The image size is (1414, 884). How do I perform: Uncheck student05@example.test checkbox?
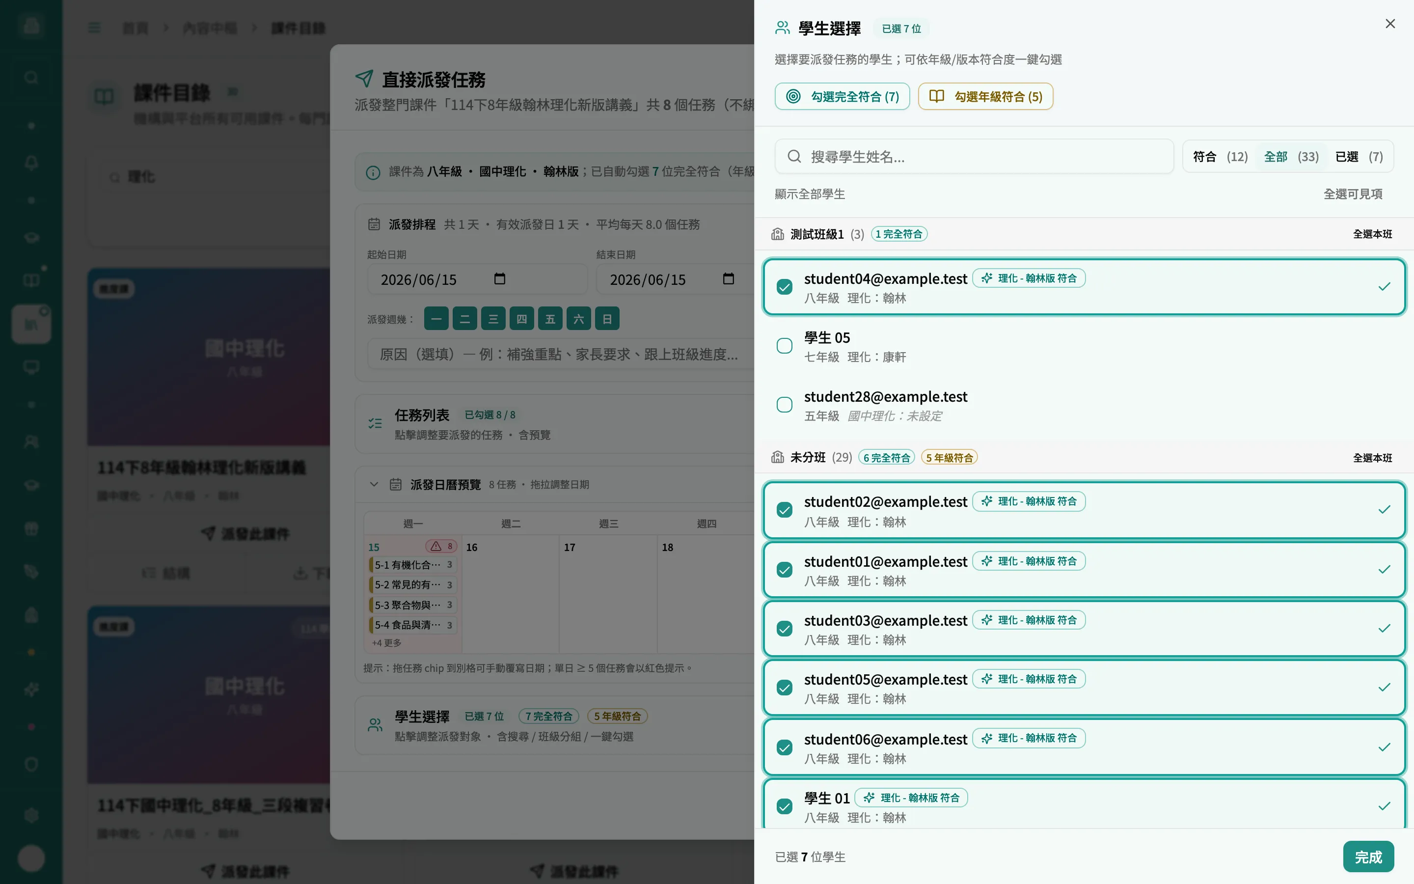pos(784,688)
